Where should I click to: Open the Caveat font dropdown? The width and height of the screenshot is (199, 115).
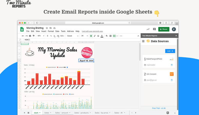pyautogui.click(x=73, y=36)
